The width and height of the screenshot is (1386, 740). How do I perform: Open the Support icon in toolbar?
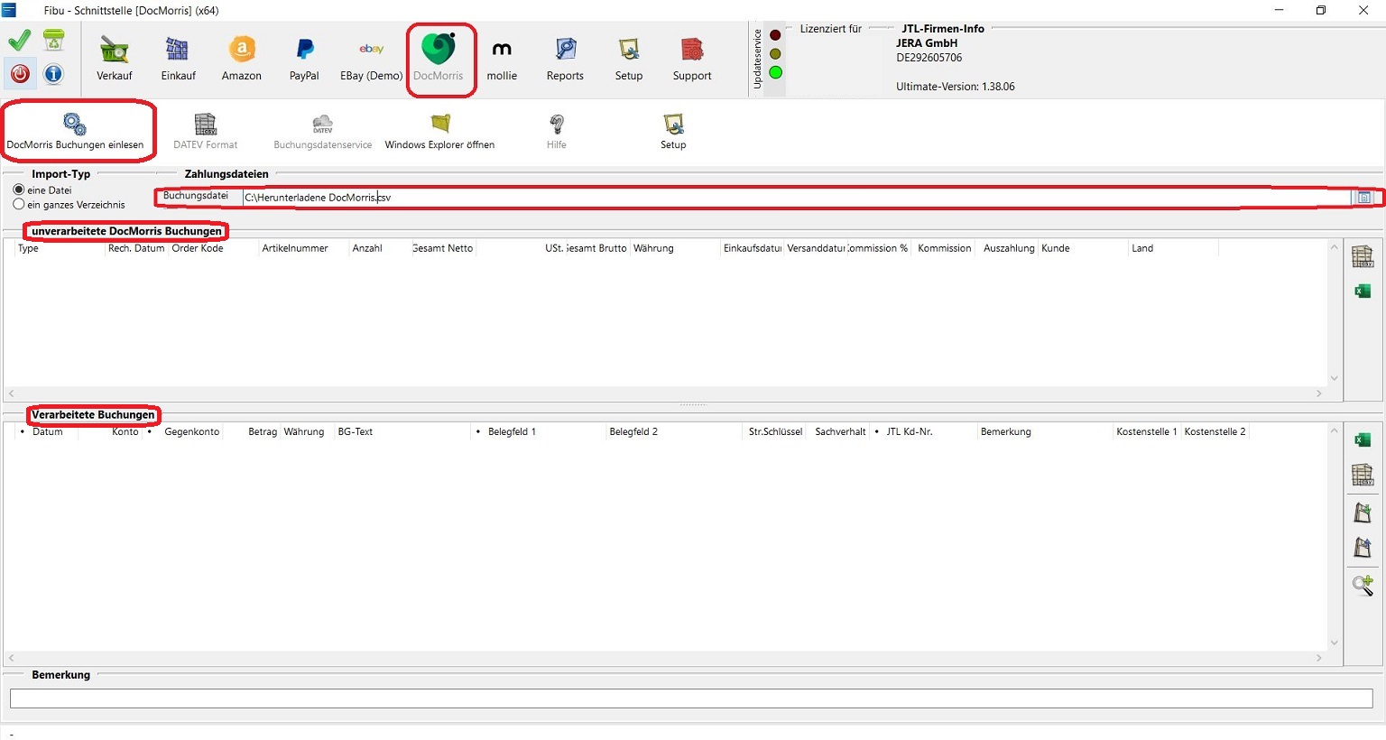point(692,59)
